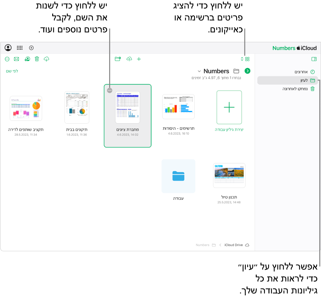Click the collaborate people icon
Image resolution: width=321 pixels, height=296 pixels.
27,59
